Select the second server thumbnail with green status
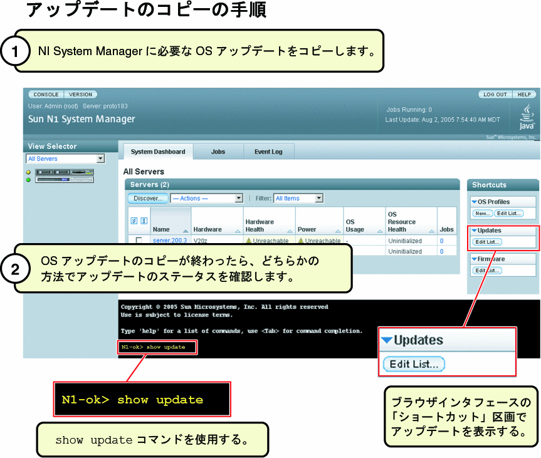This screenshot has width=541, height=458. (64, 179)
